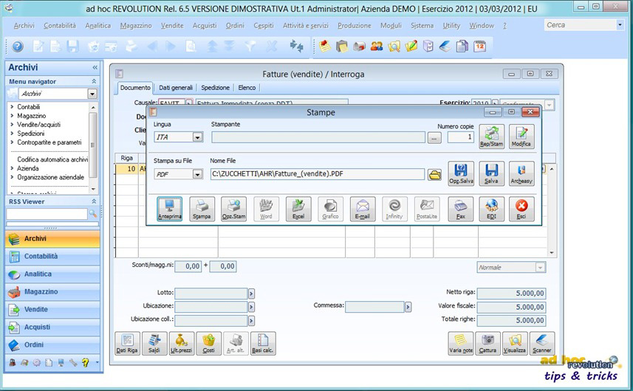Click the Lotto lookup arrow button

tap(251, 294)
